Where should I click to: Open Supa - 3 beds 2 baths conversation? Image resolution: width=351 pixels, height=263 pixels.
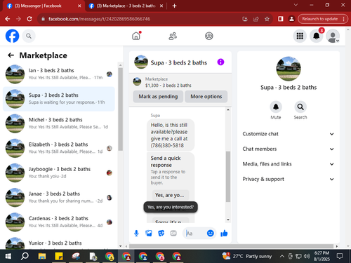tap(58, 99)
